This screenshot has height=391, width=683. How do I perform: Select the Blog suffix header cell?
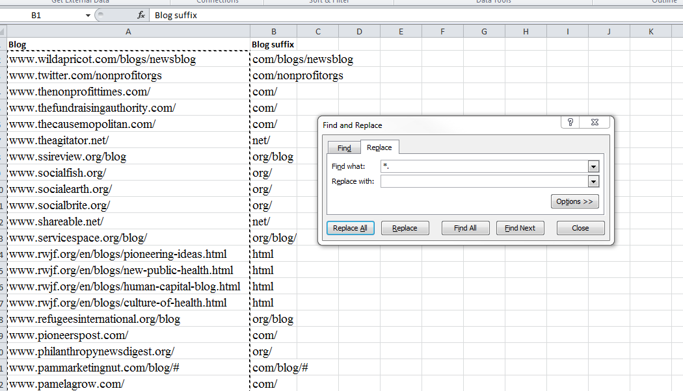click(273, 43)
